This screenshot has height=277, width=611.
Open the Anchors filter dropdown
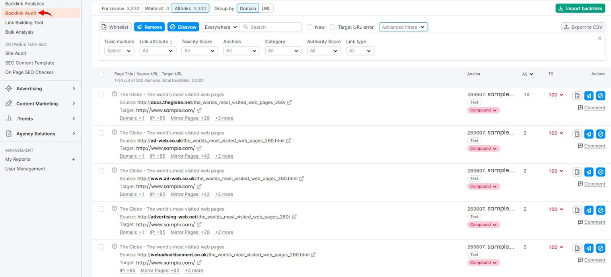tap(241, 51)
